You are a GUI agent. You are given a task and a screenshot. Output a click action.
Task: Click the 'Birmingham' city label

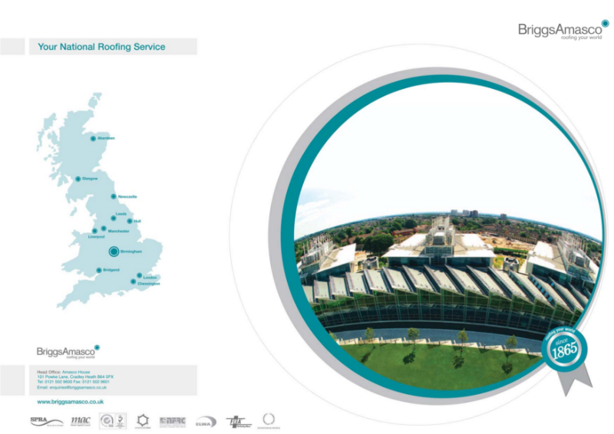[131, 252]
